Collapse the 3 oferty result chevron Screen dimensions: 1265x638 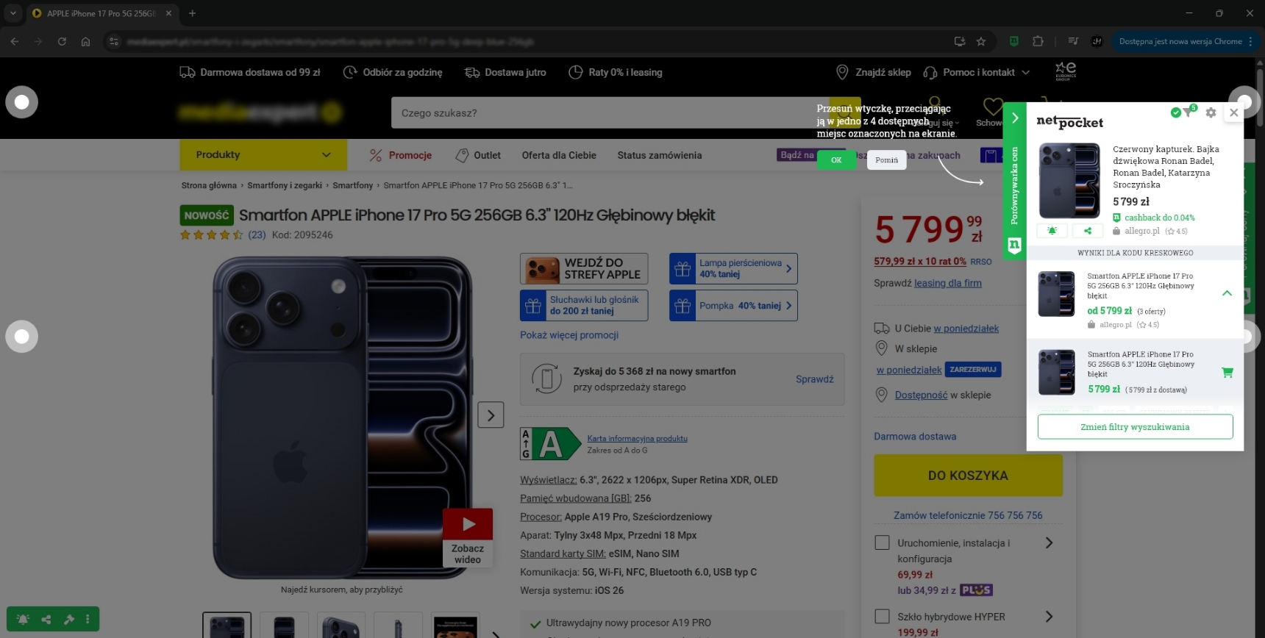(x=1226, y=293)
